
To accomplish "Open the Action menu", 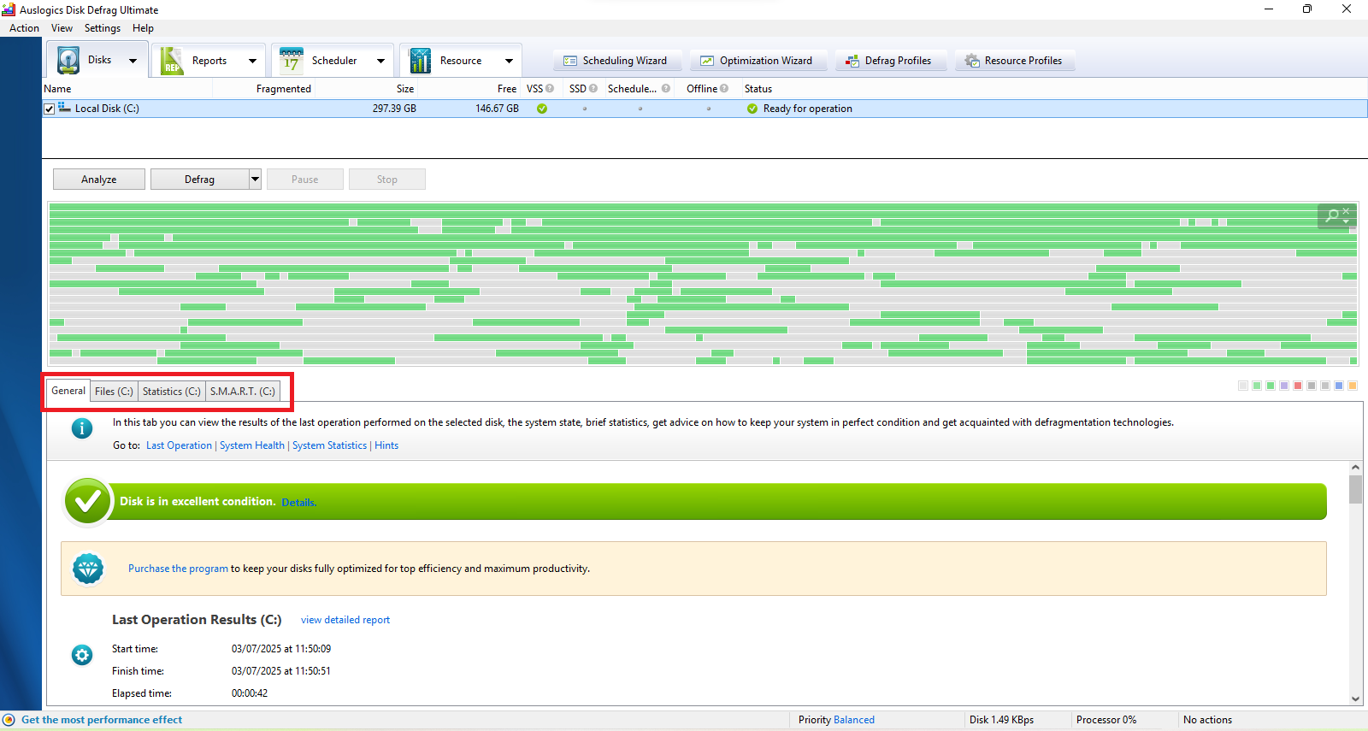I will 24,28.
